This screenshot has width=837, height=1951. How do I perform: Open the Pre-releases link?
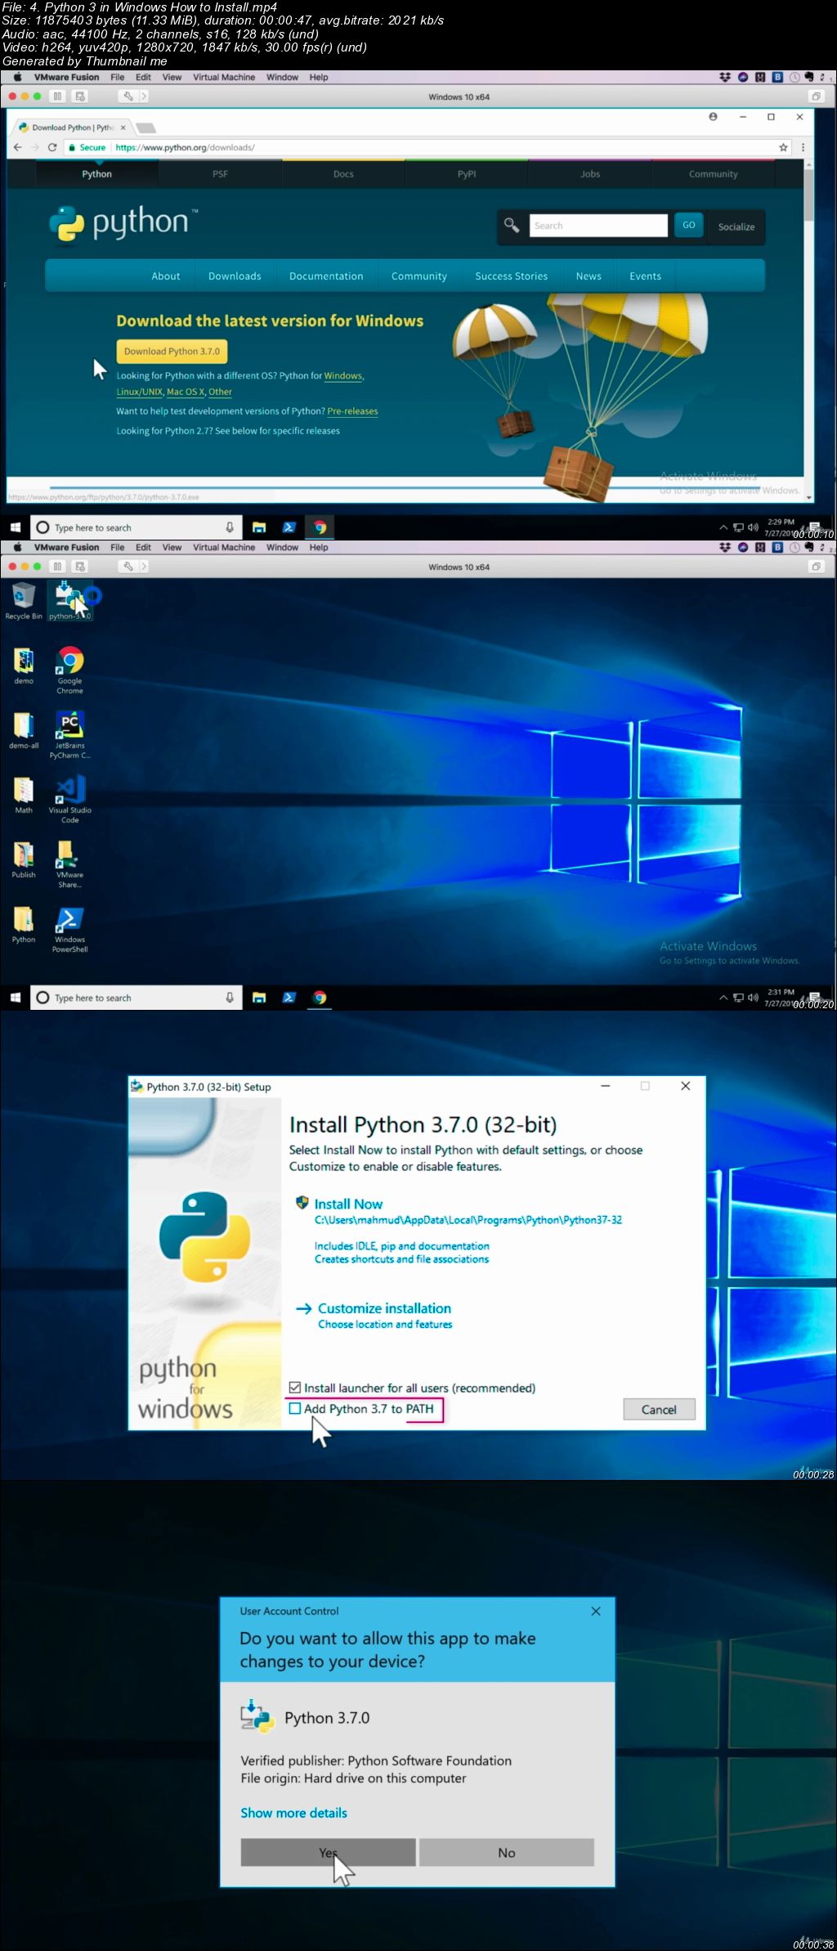(x=352, y=411)
